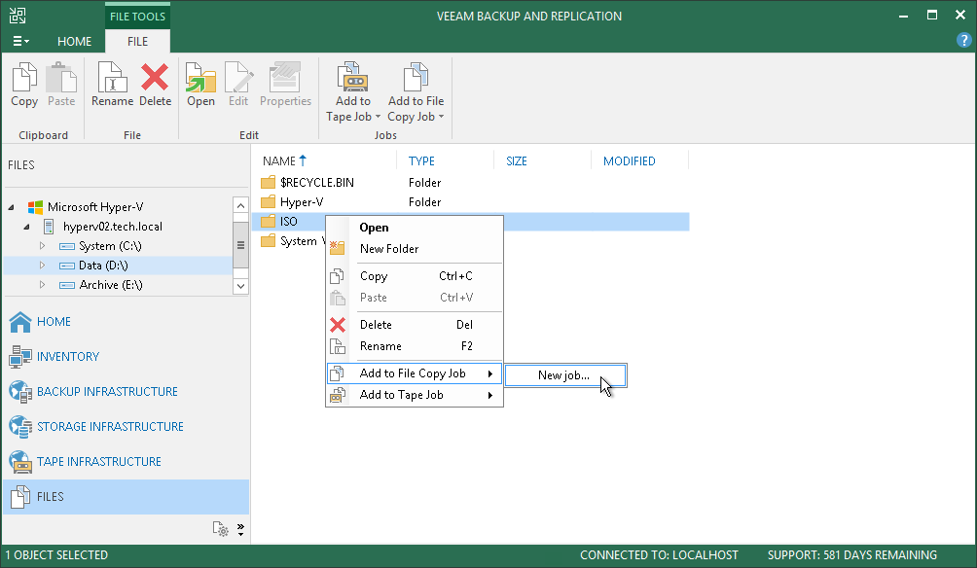This screenshot has height=568, width=977.
Task: Open the FILES navigation view
Action: coord(126,497)
